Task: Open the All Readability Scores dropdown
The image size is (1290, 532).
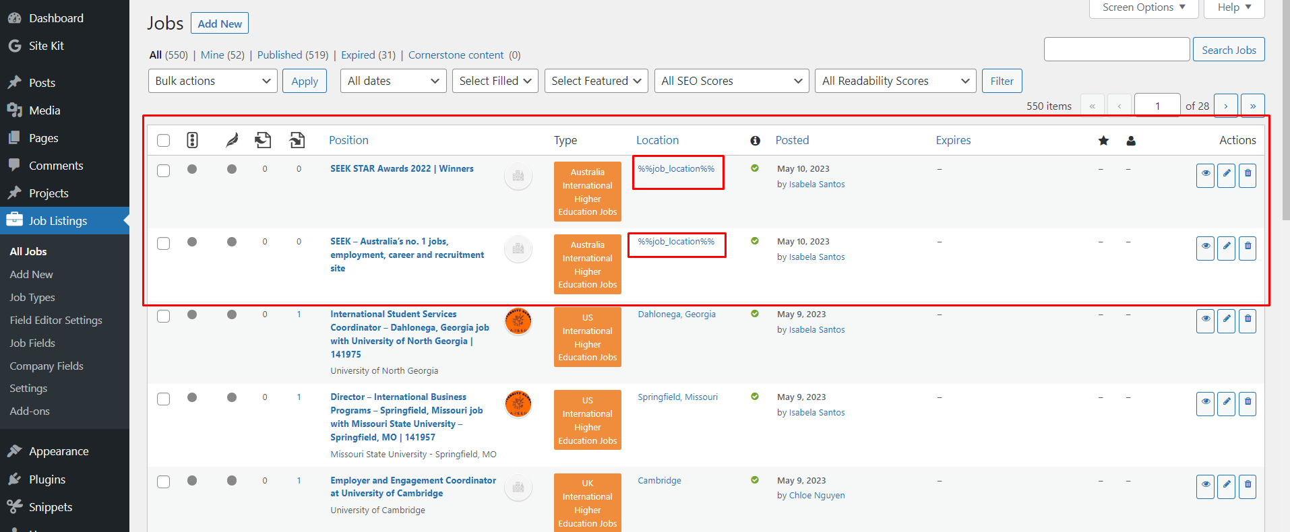Action: pos(895,81)
